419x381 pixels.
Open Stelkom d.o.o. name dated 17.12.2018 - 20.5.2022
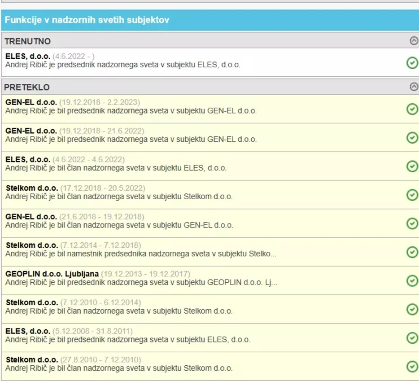tap(32, 188)
